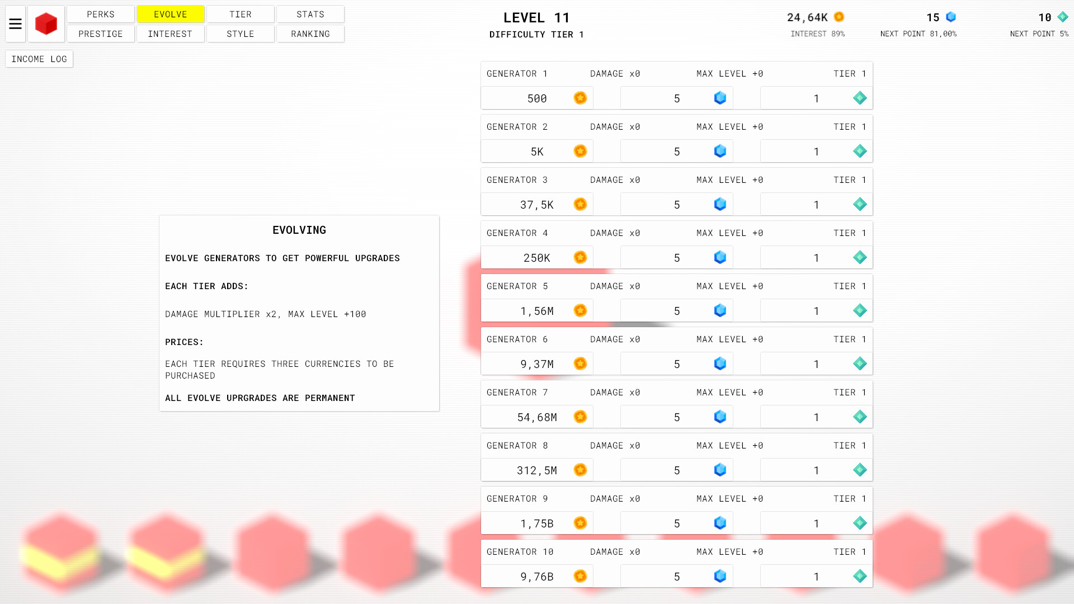Viewport: 1074px width, 604px height.
Task: Pay 5 gems for Generator 6
Action: [x=677, y=364]
